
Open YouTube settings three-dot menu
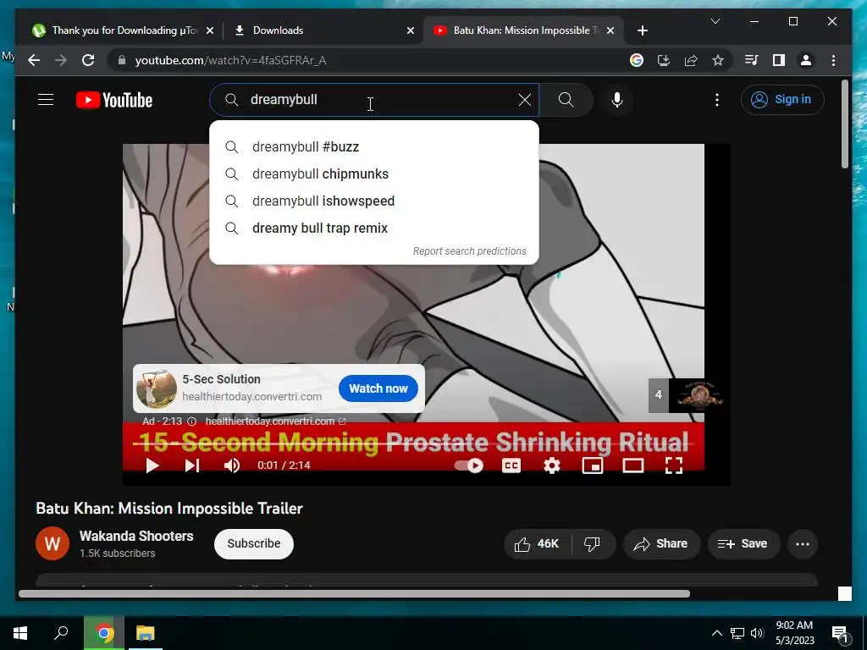point(716,100)
